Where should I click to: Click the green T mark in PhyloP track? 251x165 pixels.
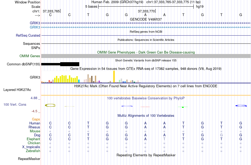[x=183, y=107]
